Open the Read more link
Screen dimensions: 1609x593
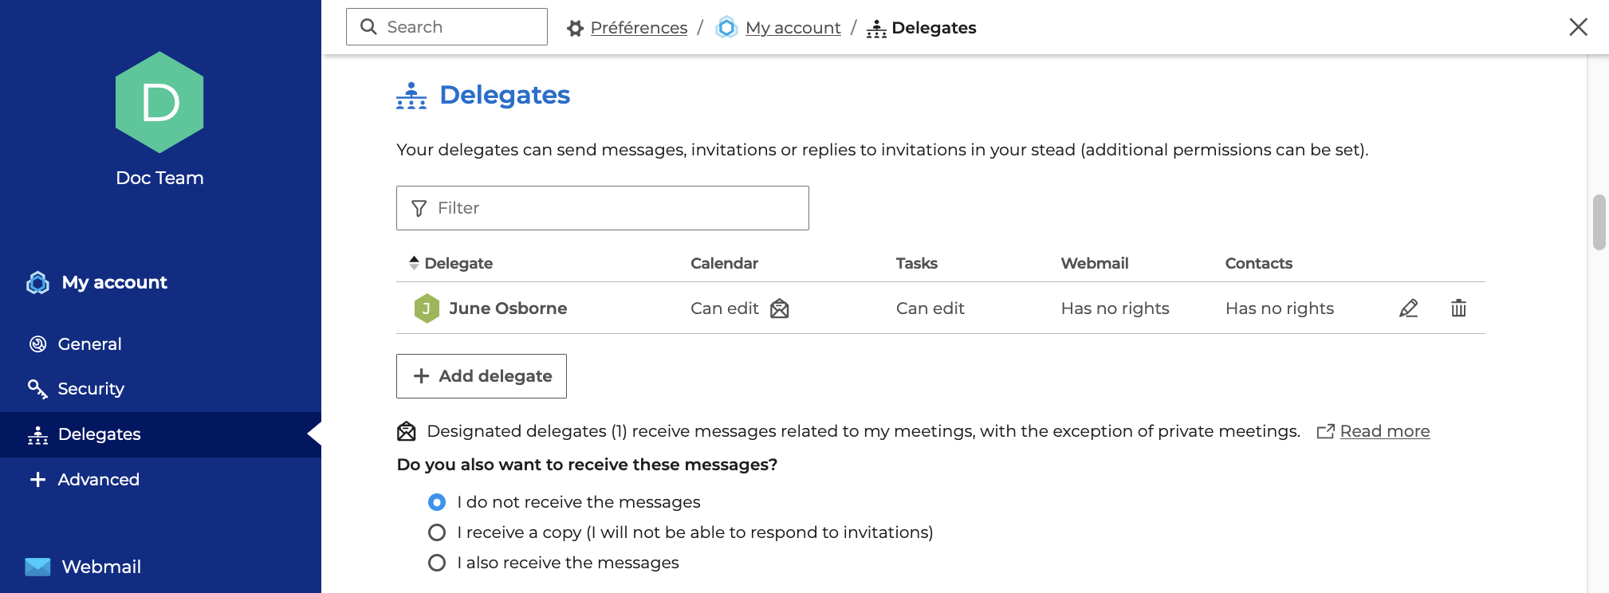pyautogui.click(x=1384, y=431)
